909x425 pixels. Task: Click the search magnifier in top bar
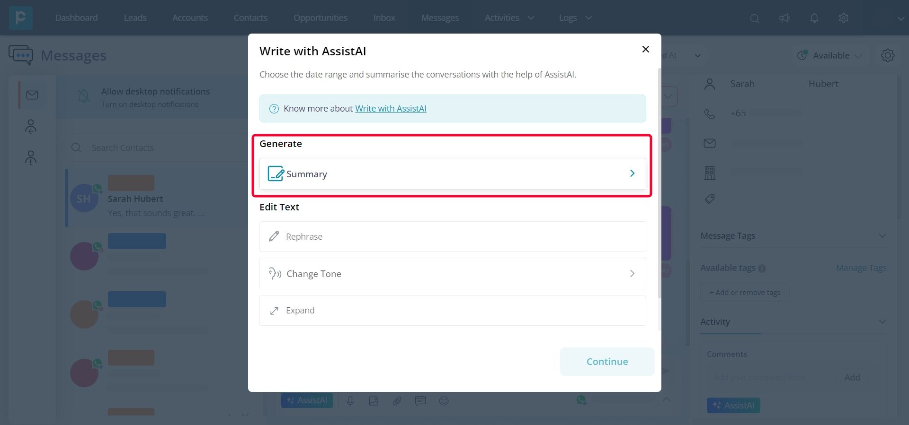pyautogui.click(x=755, y=18)
